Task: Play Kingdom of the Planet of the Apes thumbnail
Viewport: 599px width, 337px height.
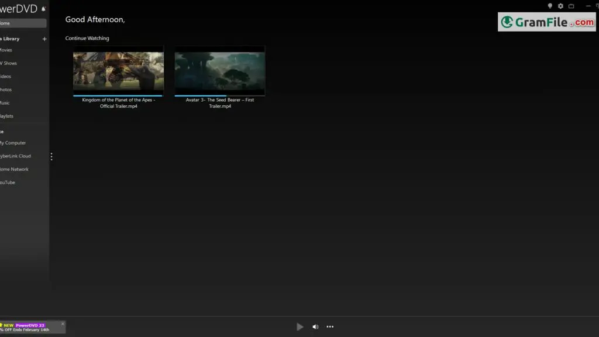Action: (x=118, y=71)
